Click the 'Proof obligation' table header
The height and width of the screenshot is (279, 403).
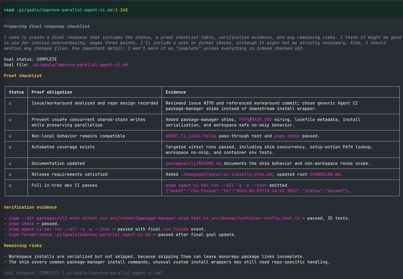[x=52, y=92]
